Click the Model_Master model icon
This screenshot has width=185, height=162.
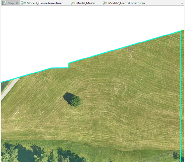(x=73, y=3)
